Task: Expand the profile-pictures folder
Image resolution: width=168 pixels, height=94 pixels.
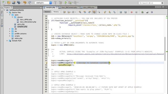Action: click(x=10, y=34)
